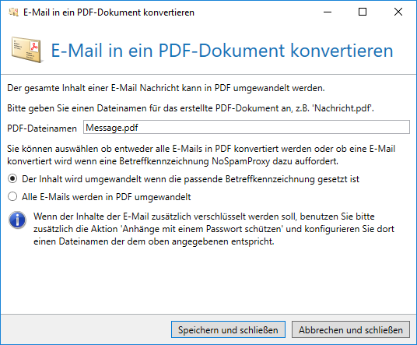
Task: Click the large blue dialog heading
Action: [222, 51]
